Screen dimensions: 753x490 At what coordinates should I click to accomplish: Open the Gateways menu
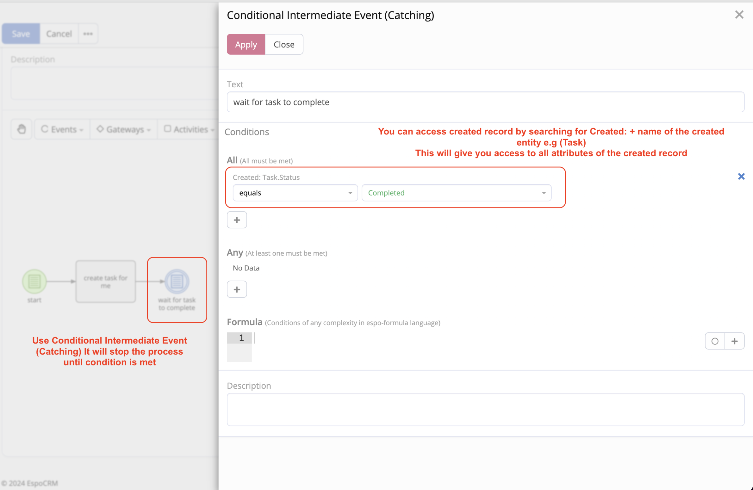123,129
